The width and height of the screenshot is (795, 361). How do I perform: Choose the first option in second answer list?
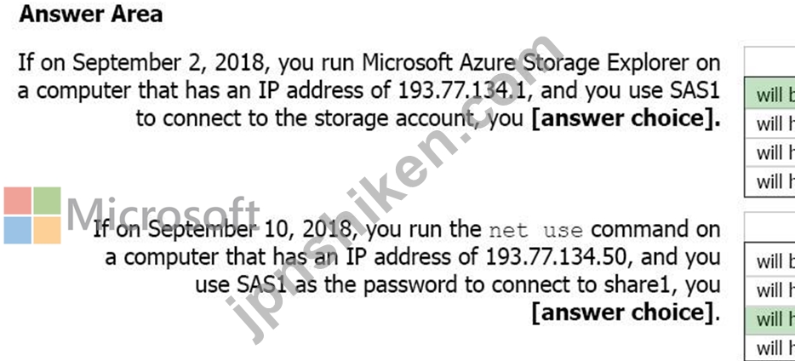point(769,261)
